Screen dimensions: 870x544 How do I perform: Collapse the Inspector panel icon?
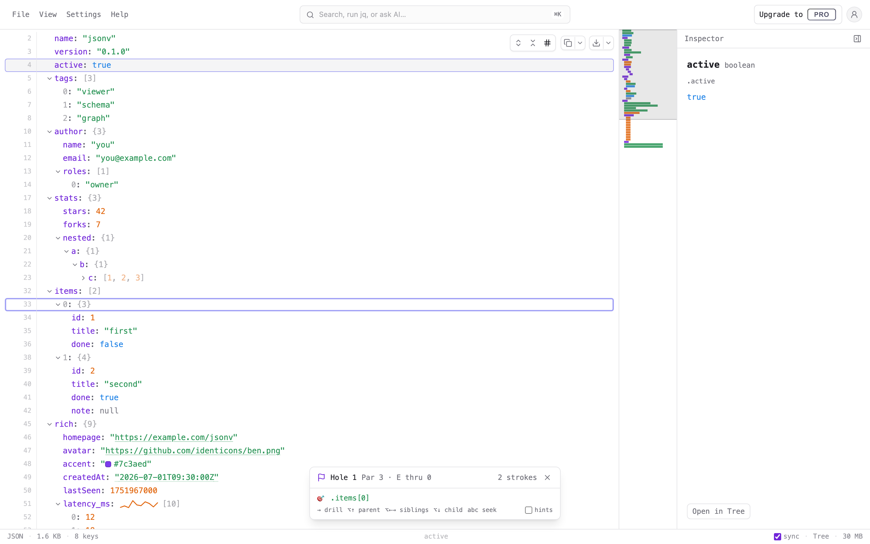[x=857, y=38]
